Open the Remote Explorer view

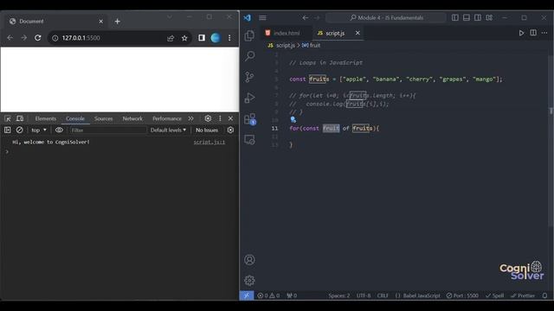pyautogui.click(x=249, y=140)
